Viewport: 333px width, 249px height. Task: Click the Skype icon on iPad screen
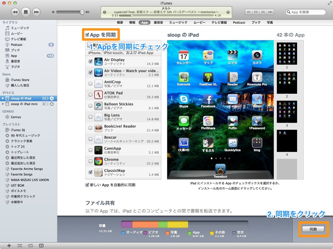184,99
